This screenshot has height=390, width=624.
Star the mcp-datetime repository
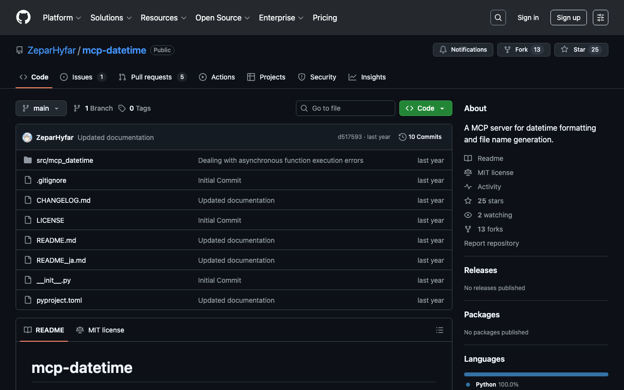(581, 50)
